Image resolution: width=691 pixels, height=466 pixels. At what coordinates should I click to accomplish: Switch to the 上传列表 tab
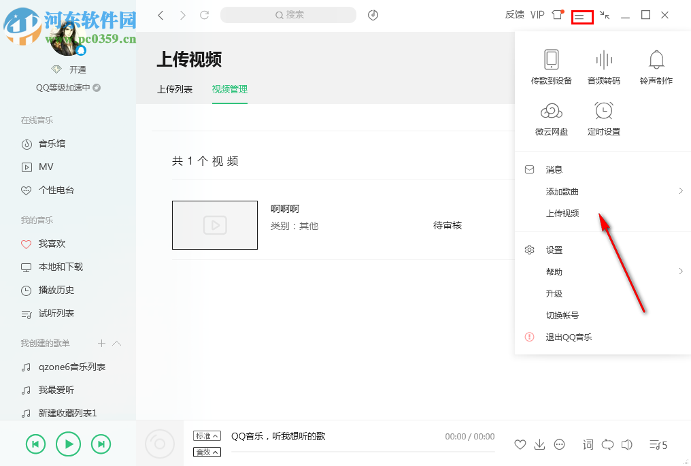click(x=174, y=88)
